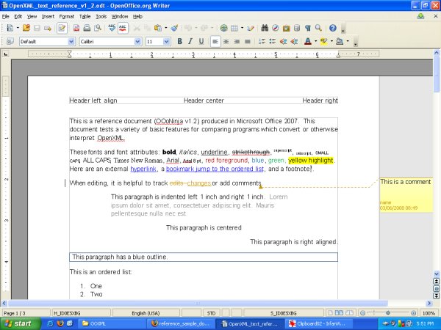Open the Format menu
The height and width of the screenshot is (330, 441).
[x=66, y=15]
